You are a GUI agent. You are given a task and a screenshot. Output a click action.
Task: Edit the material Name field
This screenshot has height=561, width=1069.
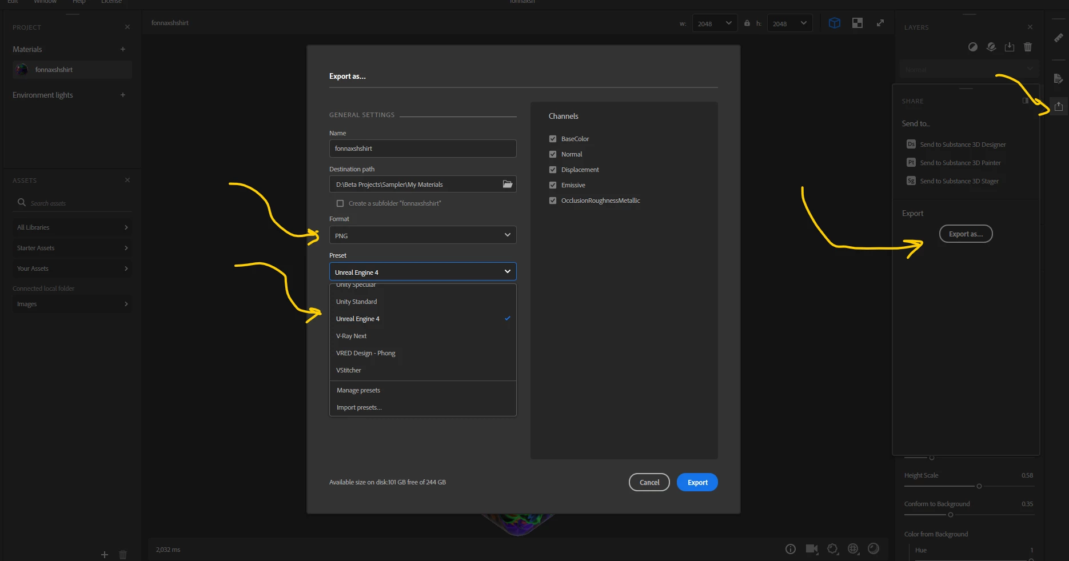tap(423, 149)
